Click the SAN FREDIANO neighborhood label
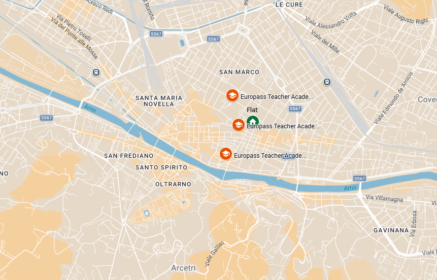 pos(129,156)
